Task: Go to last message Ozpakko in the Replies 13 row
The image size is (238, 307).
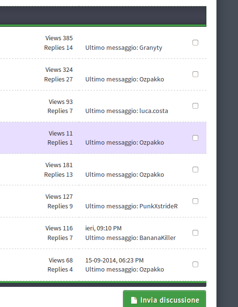Action: coord(125,174)
